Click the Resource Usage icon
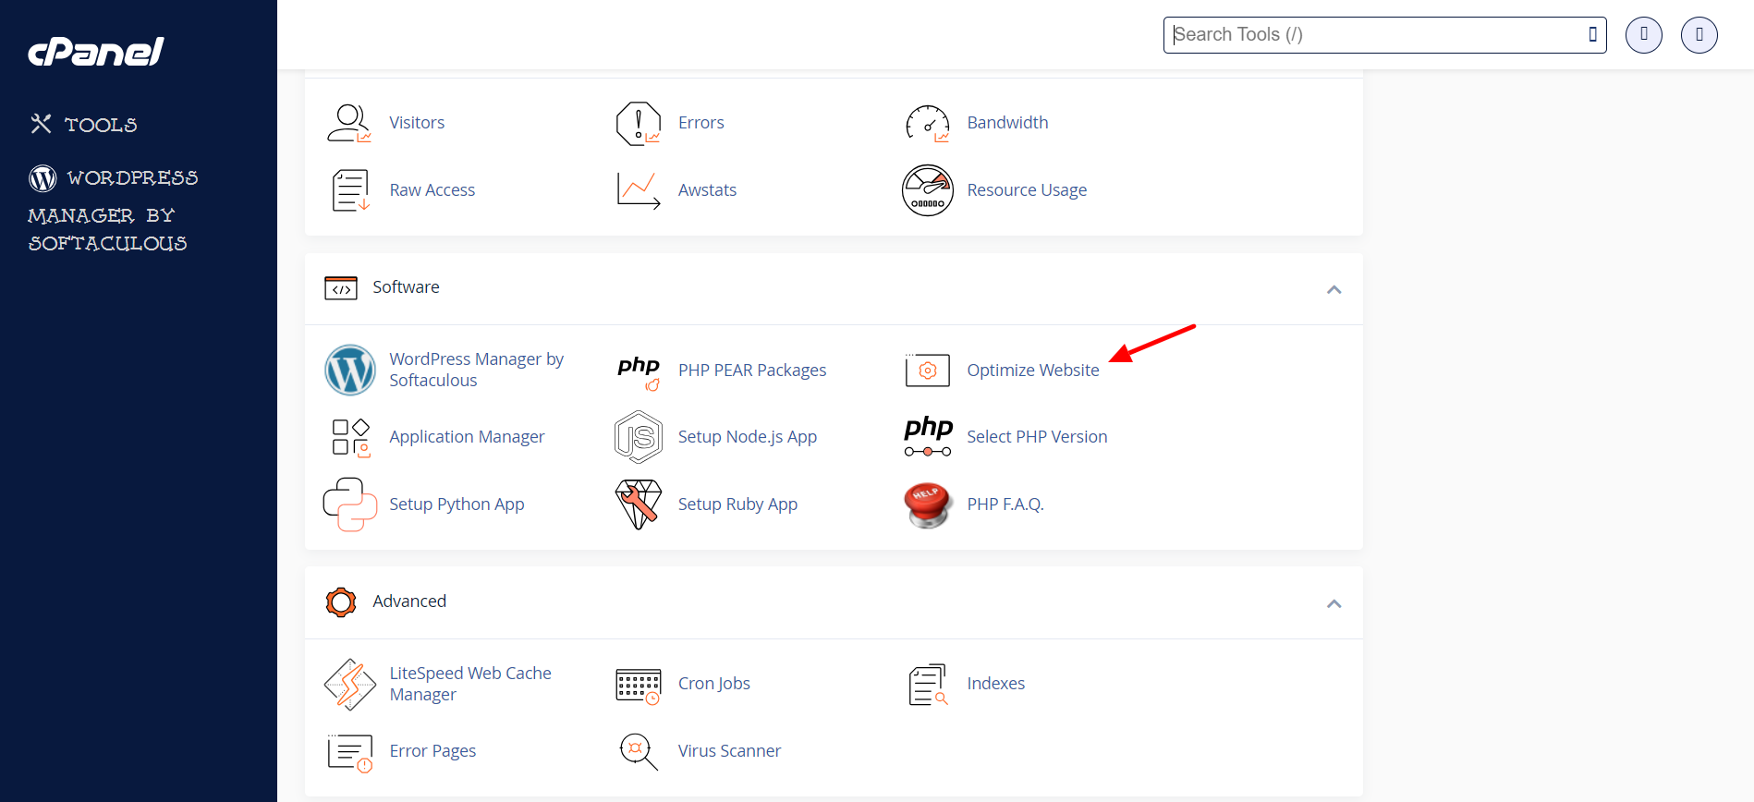 928,190
